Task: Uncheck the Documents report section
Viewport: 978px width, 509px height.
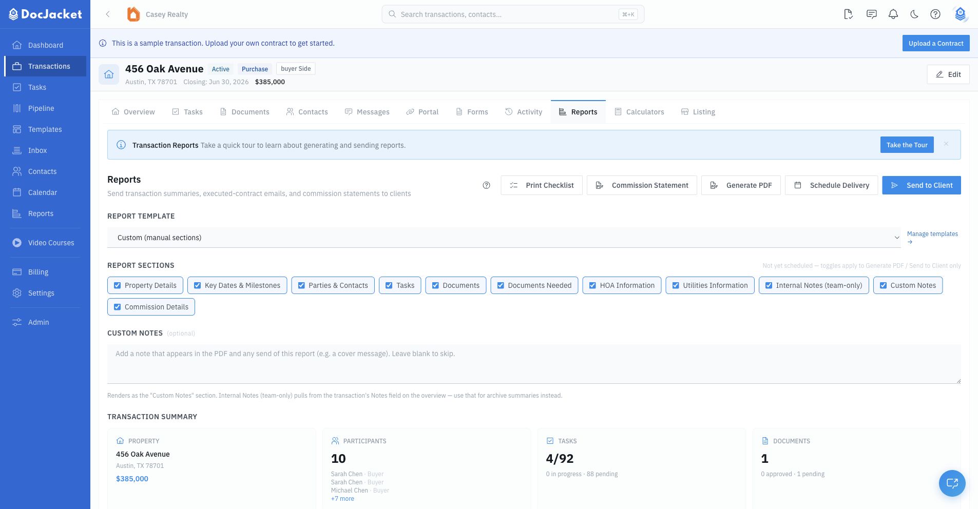Action: coord(435,285)
